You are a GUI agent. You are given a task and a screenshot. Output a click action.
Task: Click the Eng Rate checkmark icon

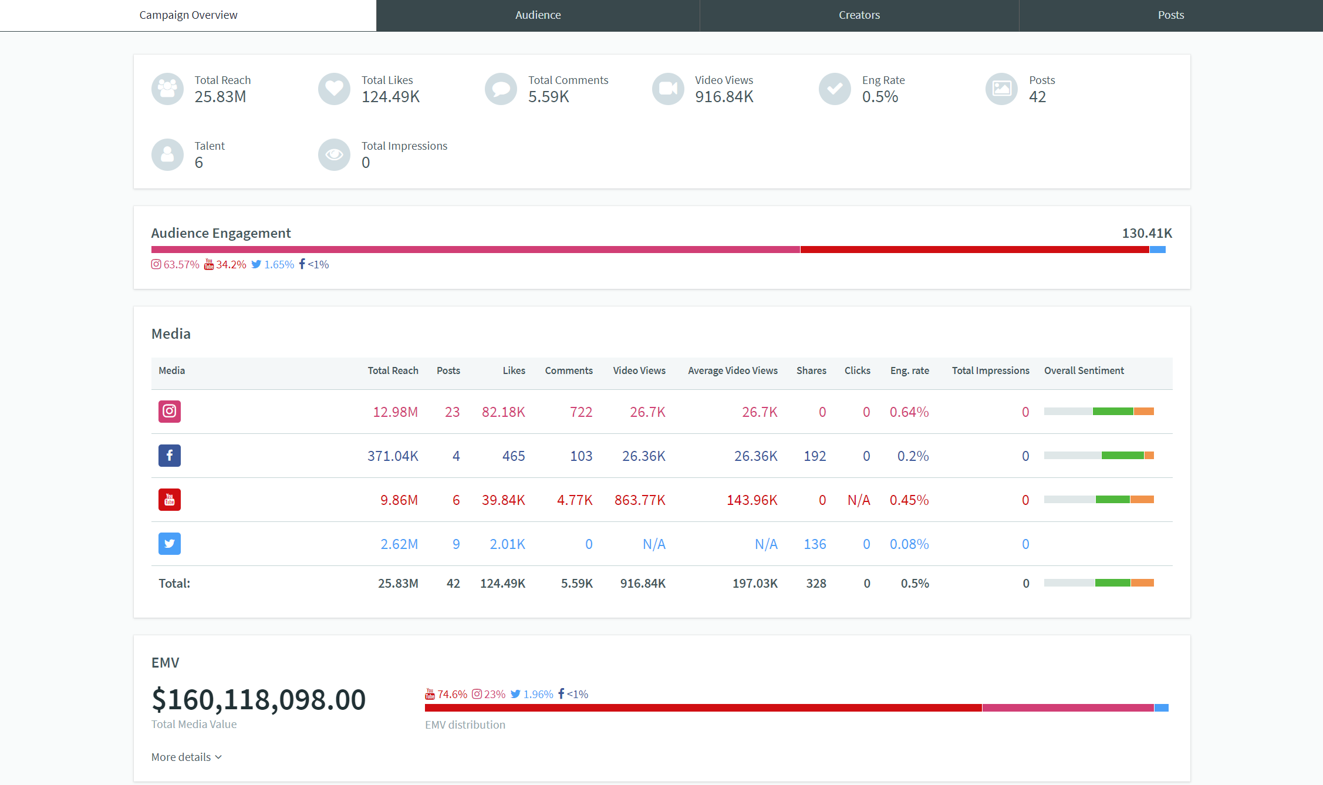pos(835,89)
